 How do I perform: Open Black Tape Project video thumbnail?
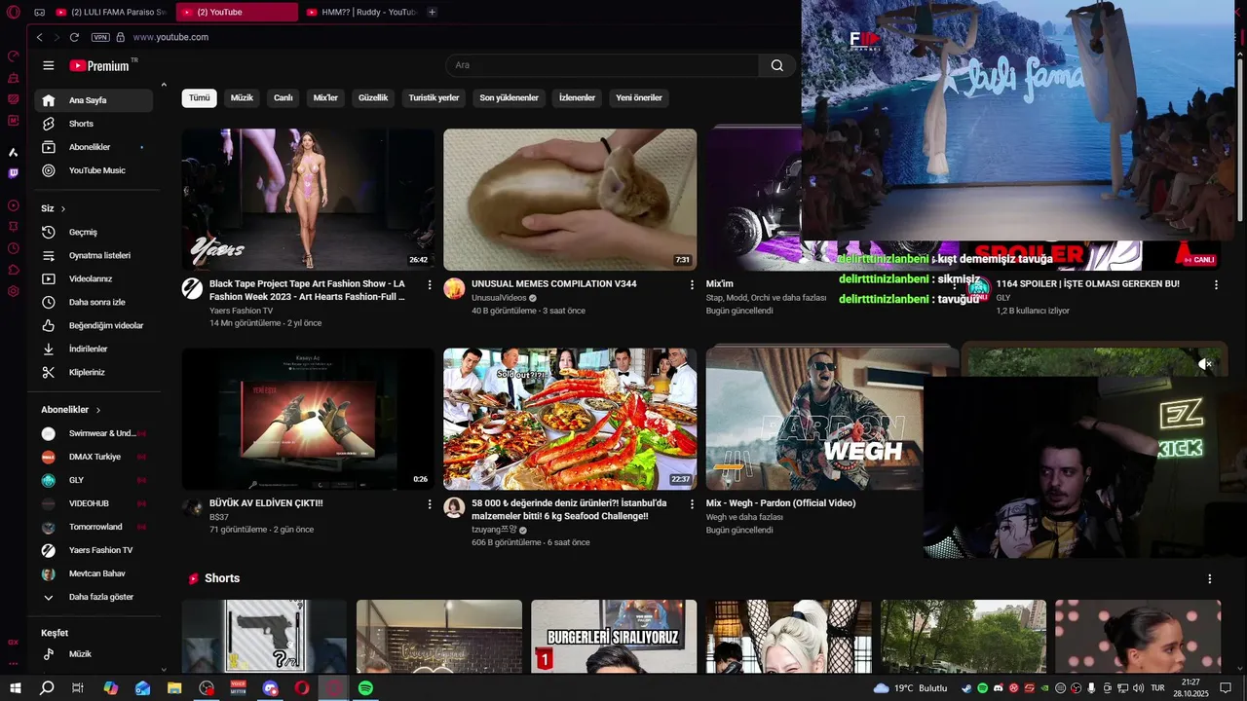(308, 200)
